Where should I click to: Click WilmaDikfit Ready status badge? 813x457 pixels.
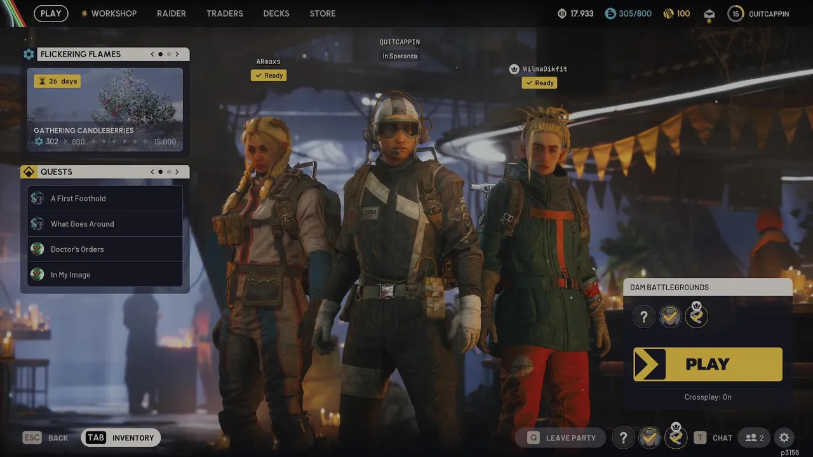539,83
